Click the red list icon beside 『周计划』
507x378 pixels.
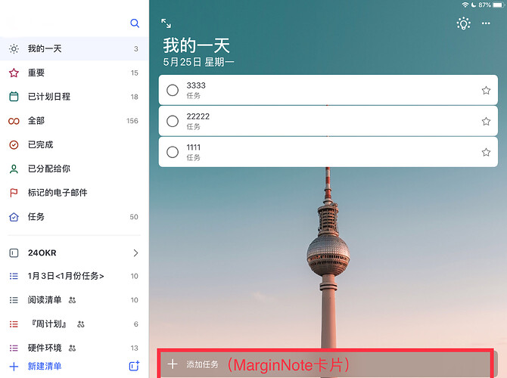pos(14,324)
